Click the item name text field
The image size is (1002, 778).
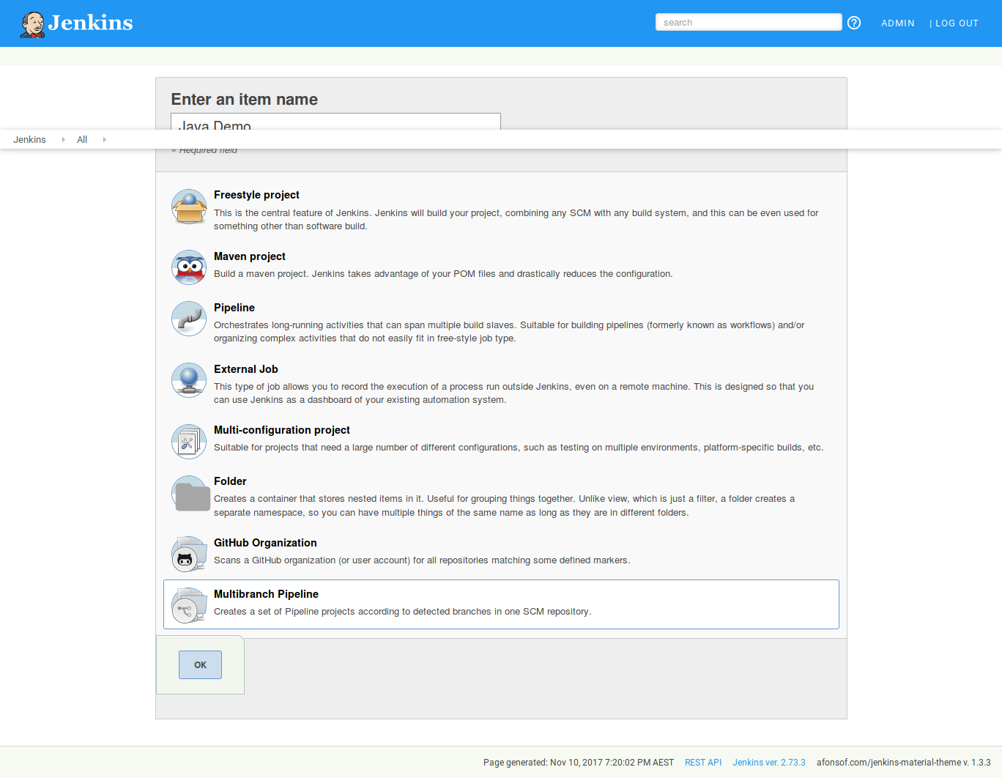tap(335, 122)
